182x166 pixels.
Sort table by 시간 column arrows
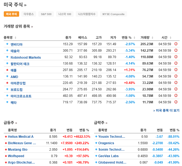pos(170,38)
